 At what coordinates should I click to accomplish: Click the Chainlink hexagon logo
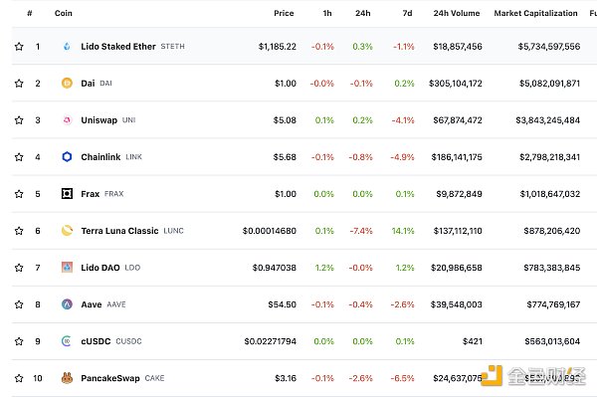click(x=67, y=157)
